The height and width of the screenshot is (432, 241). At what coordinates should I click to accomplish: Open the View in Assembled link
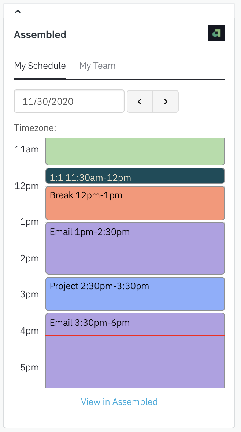(x=119, y=402)
